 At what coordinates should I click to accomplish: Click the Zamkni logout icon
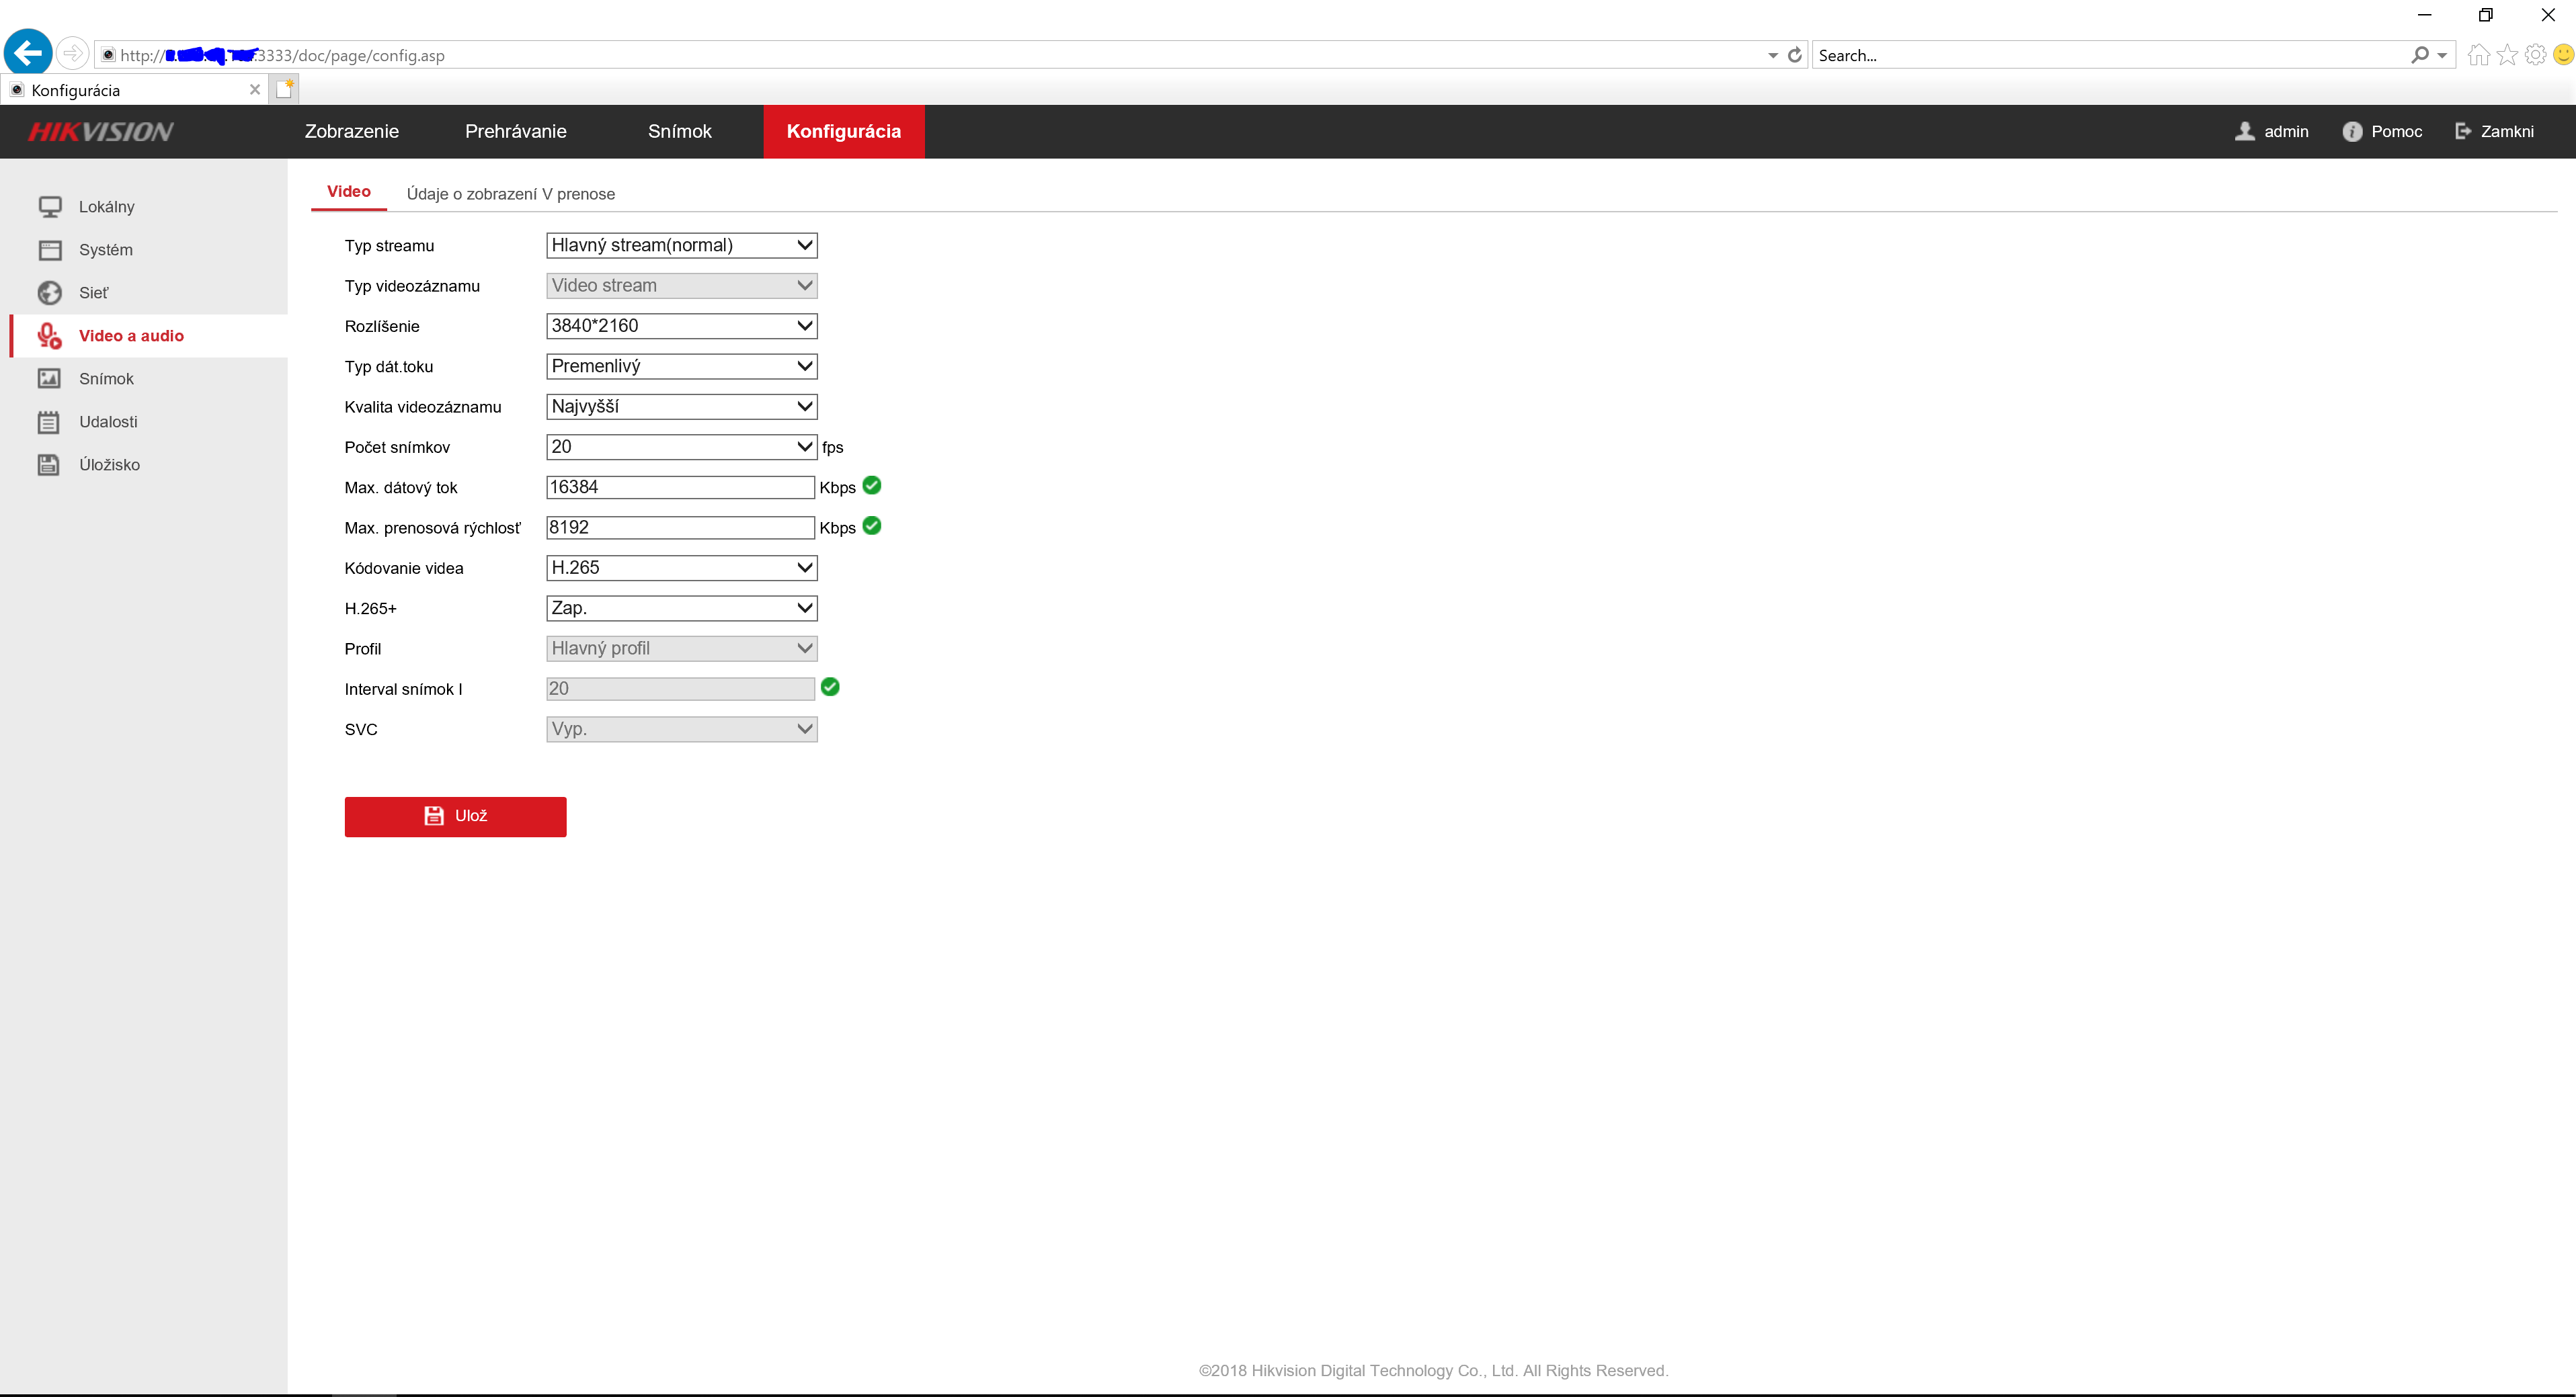coord(2463,131)
